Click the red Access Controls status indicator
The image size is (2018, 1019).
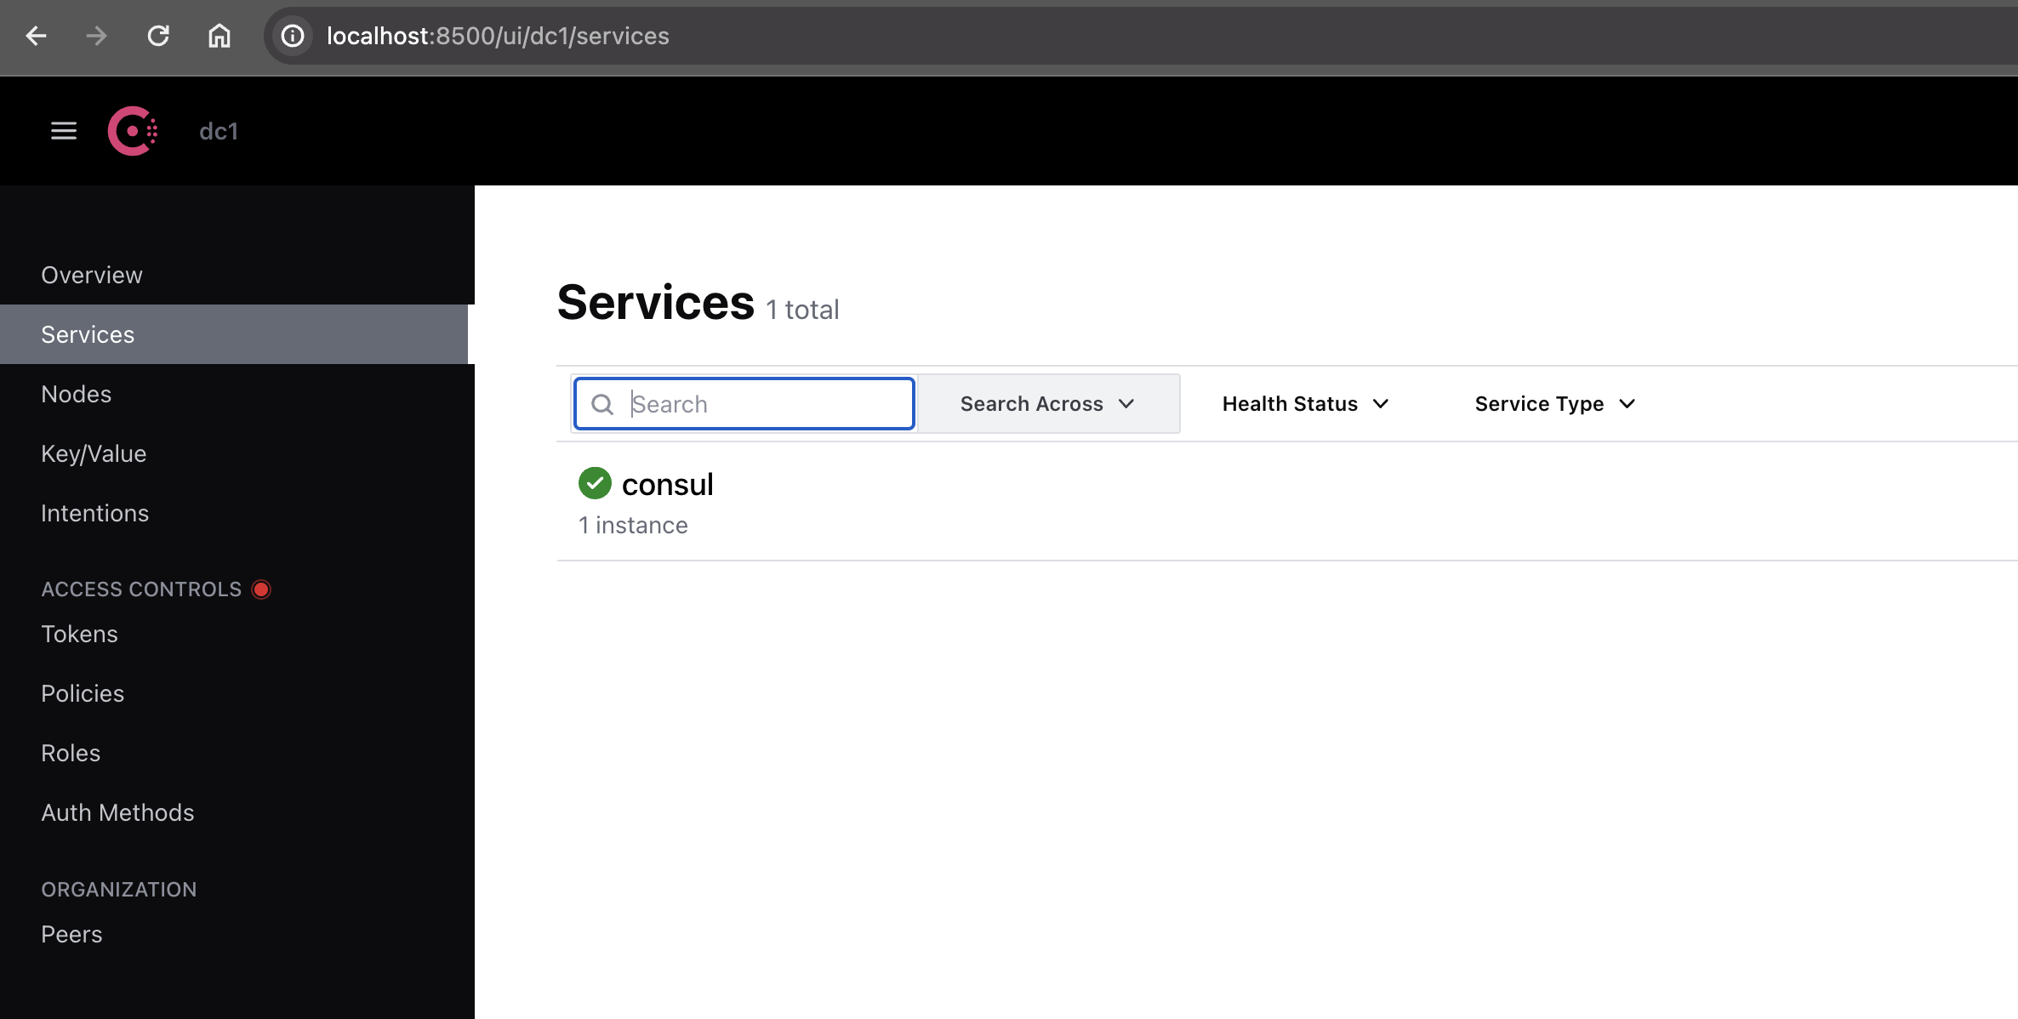click(x=261, y=589)
